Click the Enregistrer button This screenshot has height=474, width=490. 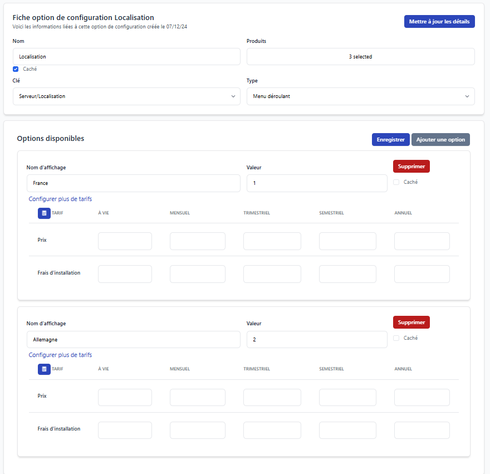pyautogui.click(x=390, y=139)
